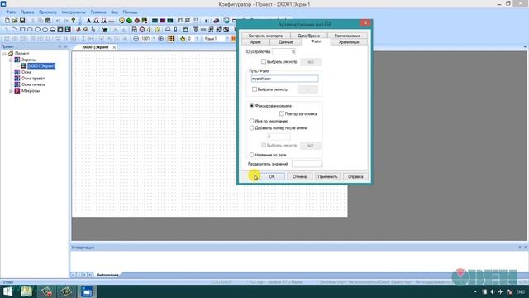Open the blue configurator app on taskbar
Viewport: 529px width, 298px height.
point(87,291)
